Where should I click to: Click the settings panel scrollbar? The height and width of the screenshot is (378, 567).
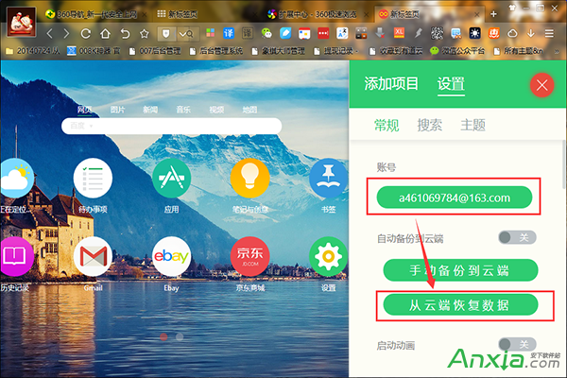pyautogui.click(x=564, y=164)
